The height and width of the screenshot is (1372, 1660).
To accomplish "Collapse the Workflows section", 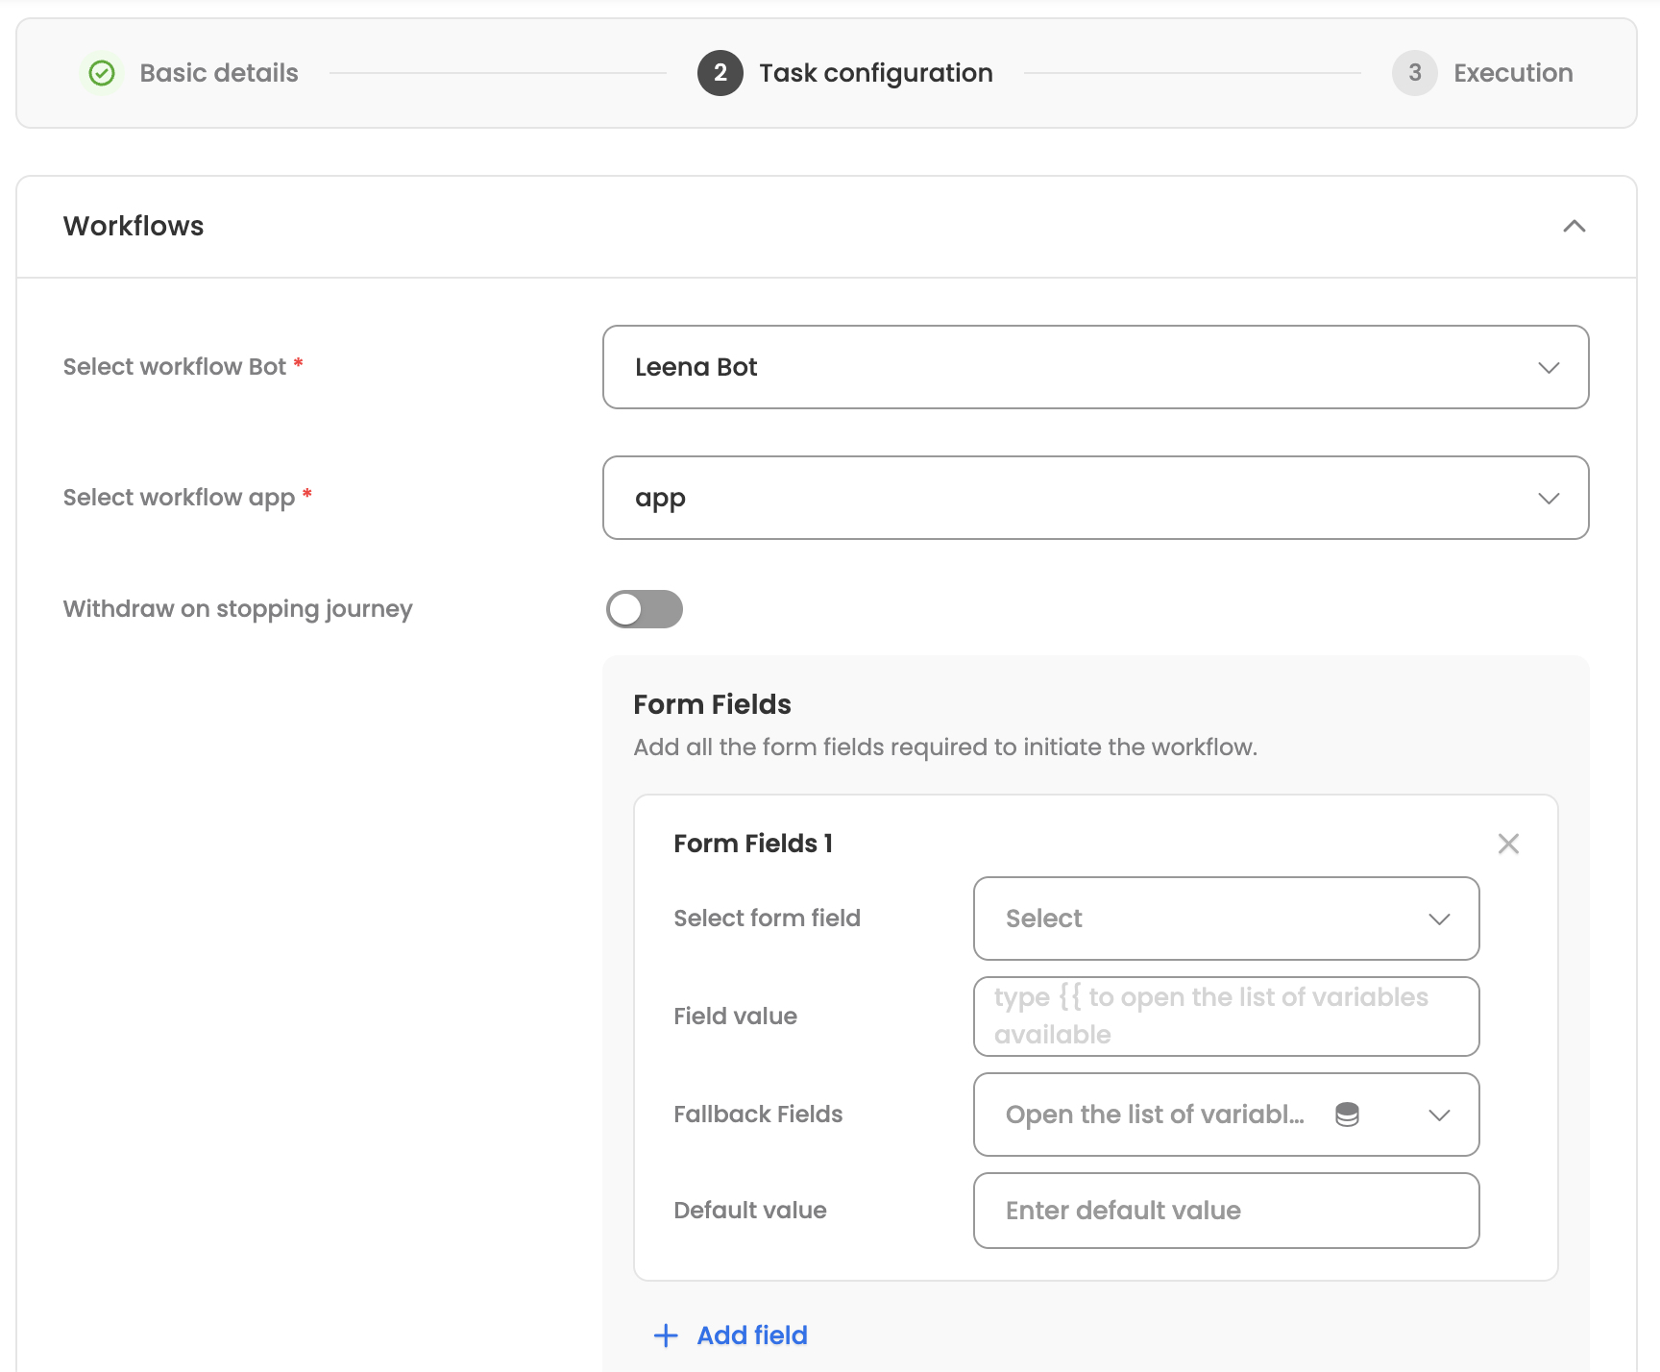I will tap(1574, 227).
